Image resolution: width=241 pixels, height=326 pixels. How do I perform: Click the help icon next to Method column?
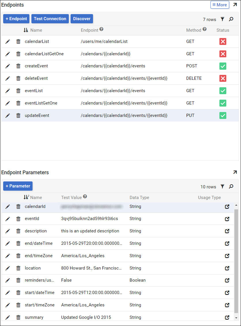pos(204,29)
